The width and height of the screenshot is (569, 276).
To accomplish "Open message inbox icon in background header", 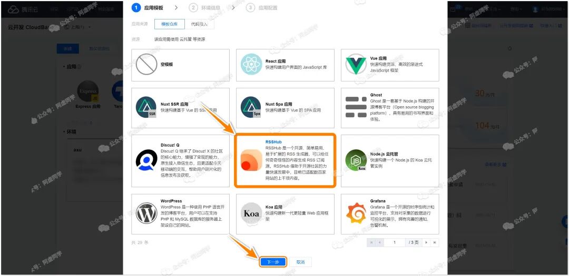I will coord(454,9).
